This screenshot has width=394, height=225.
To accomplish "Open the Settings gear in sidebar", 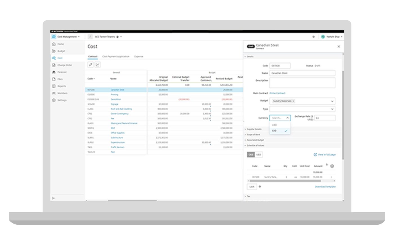I will (x=53, y=100).
